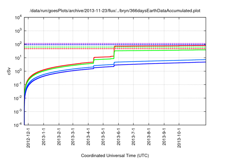Image resolution: width=227 pixels, height=159 pixels.
Task: Click the y-axis label '10^4'
Action: click(18, 17)
